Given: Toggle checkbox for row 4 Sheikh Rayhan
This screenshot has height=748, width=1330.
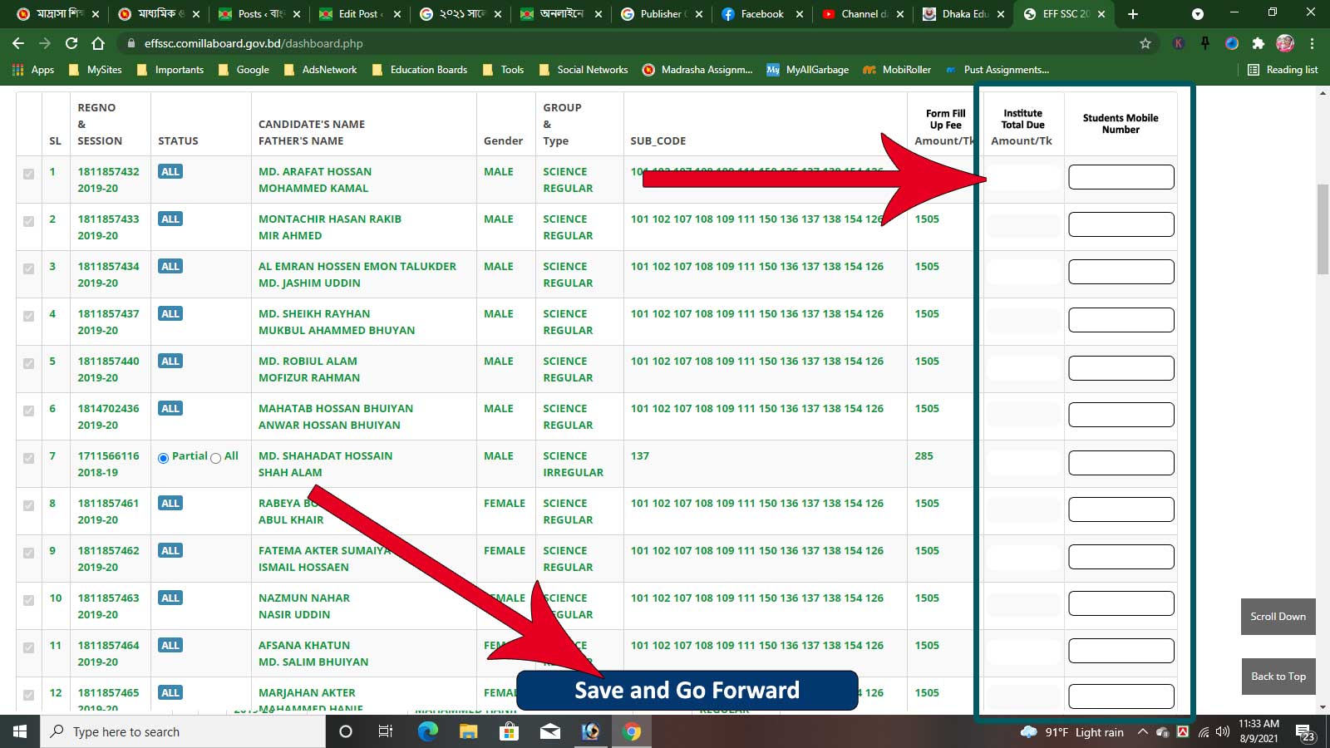Looking at the screenshot, I should (29, 316).
